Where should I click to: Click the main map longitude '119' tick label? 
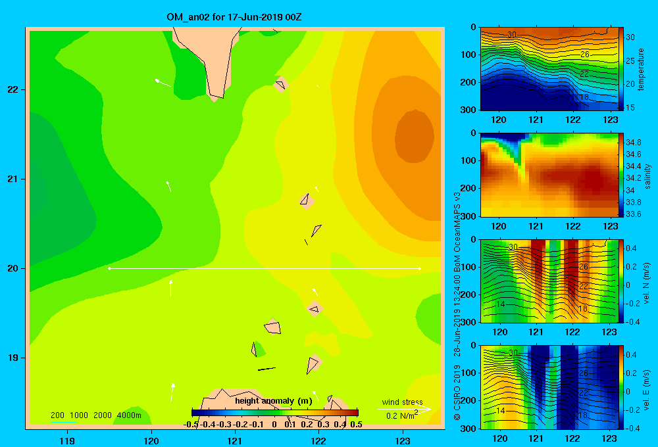point(67,440)
